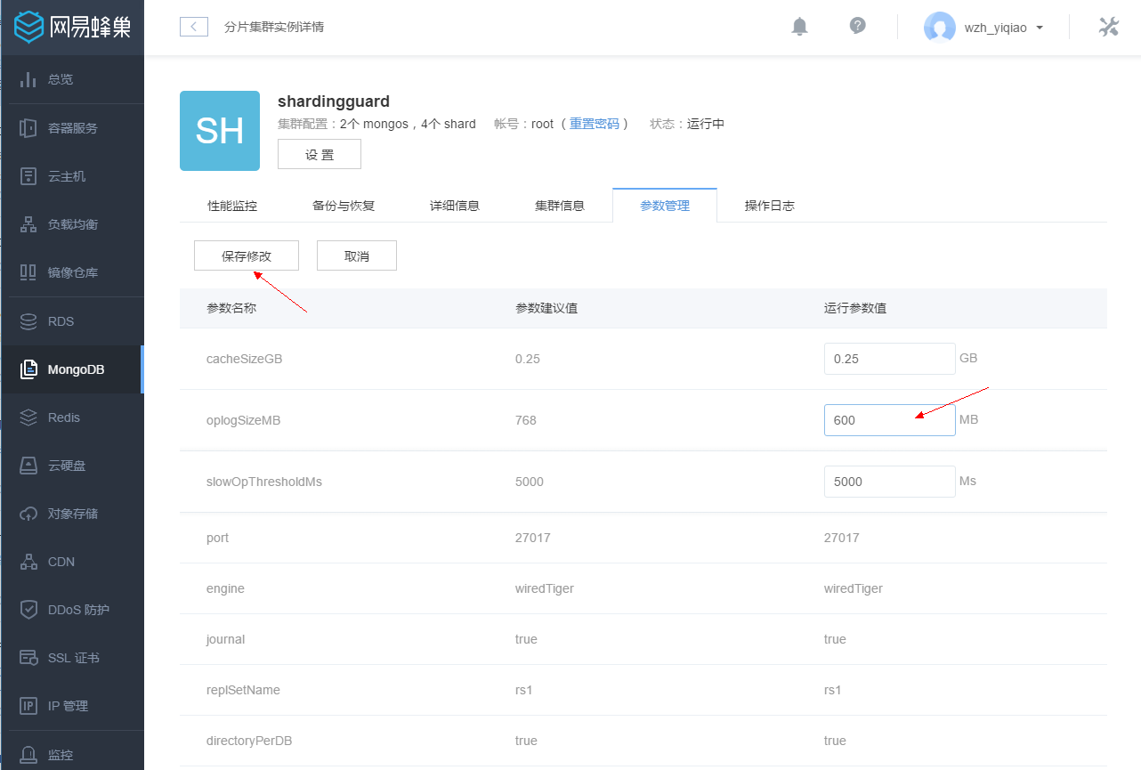This screenshot has width=1141, height=770.
Task: Click the SH instance thumbnail
Action: tap(220, 131)
